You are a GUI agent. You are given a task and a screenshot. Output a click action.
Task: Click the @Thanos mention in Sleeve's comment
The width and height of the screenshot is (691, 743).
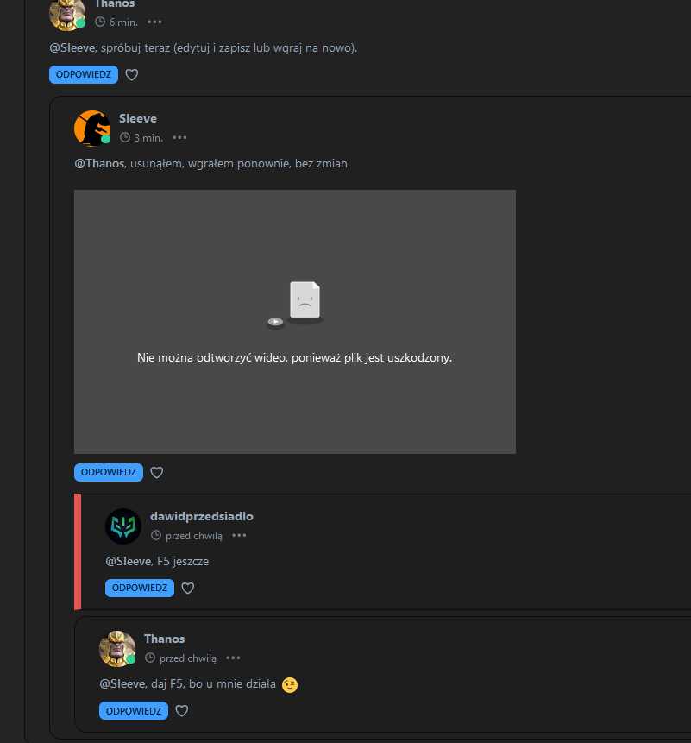point(99,163)
